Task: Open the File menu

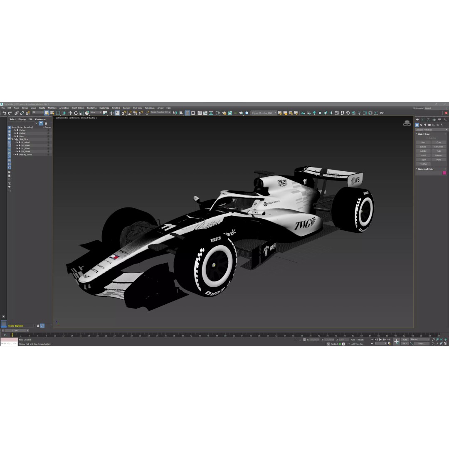Action: [3, 108]
